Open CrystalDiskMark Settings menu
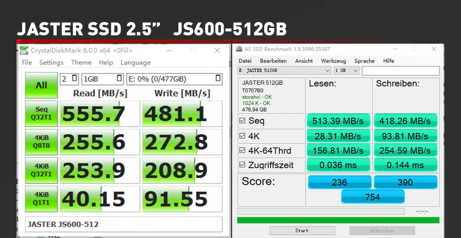This screenshot has height=238, width=461. pos(52,62)
